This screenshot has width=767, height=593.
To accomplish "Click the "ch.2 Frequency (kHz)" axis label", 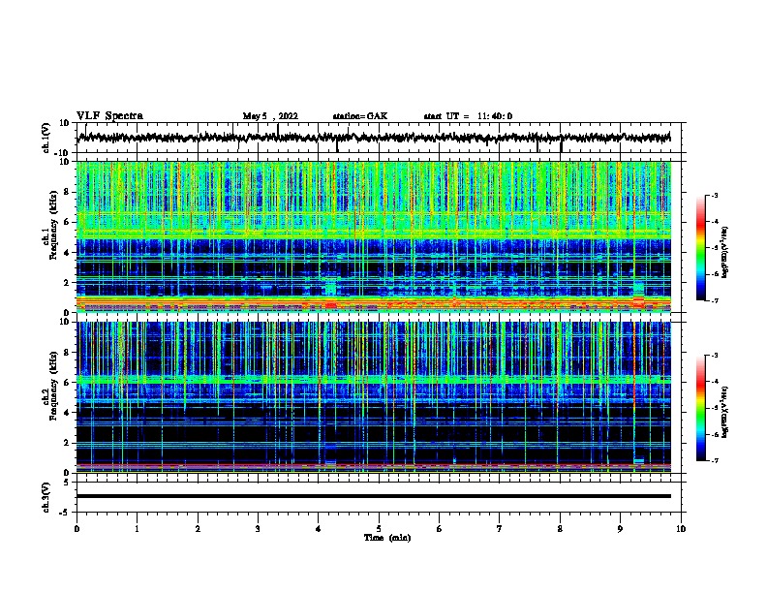I will coord(49,386).
